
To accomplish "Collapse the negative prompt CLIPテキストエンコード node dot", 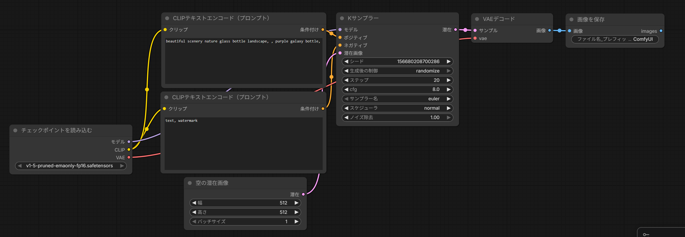I will click(x=167, y=97).
